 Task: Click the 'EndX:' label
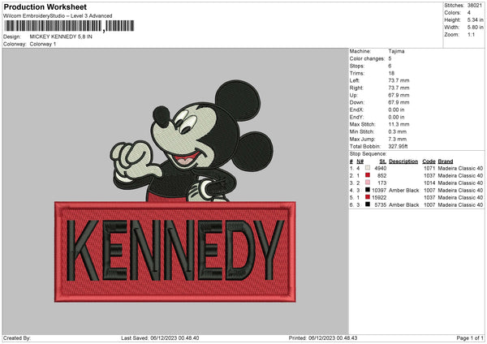point(356,110)
